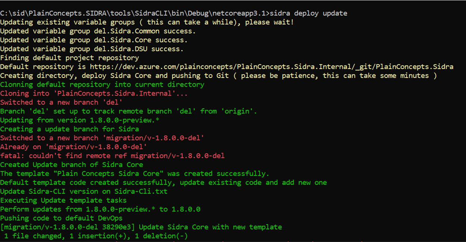The height and width of the screenshot is (242, 466).
Task: Click the del.Sidra.Common success line
Action: pos(98,31)
